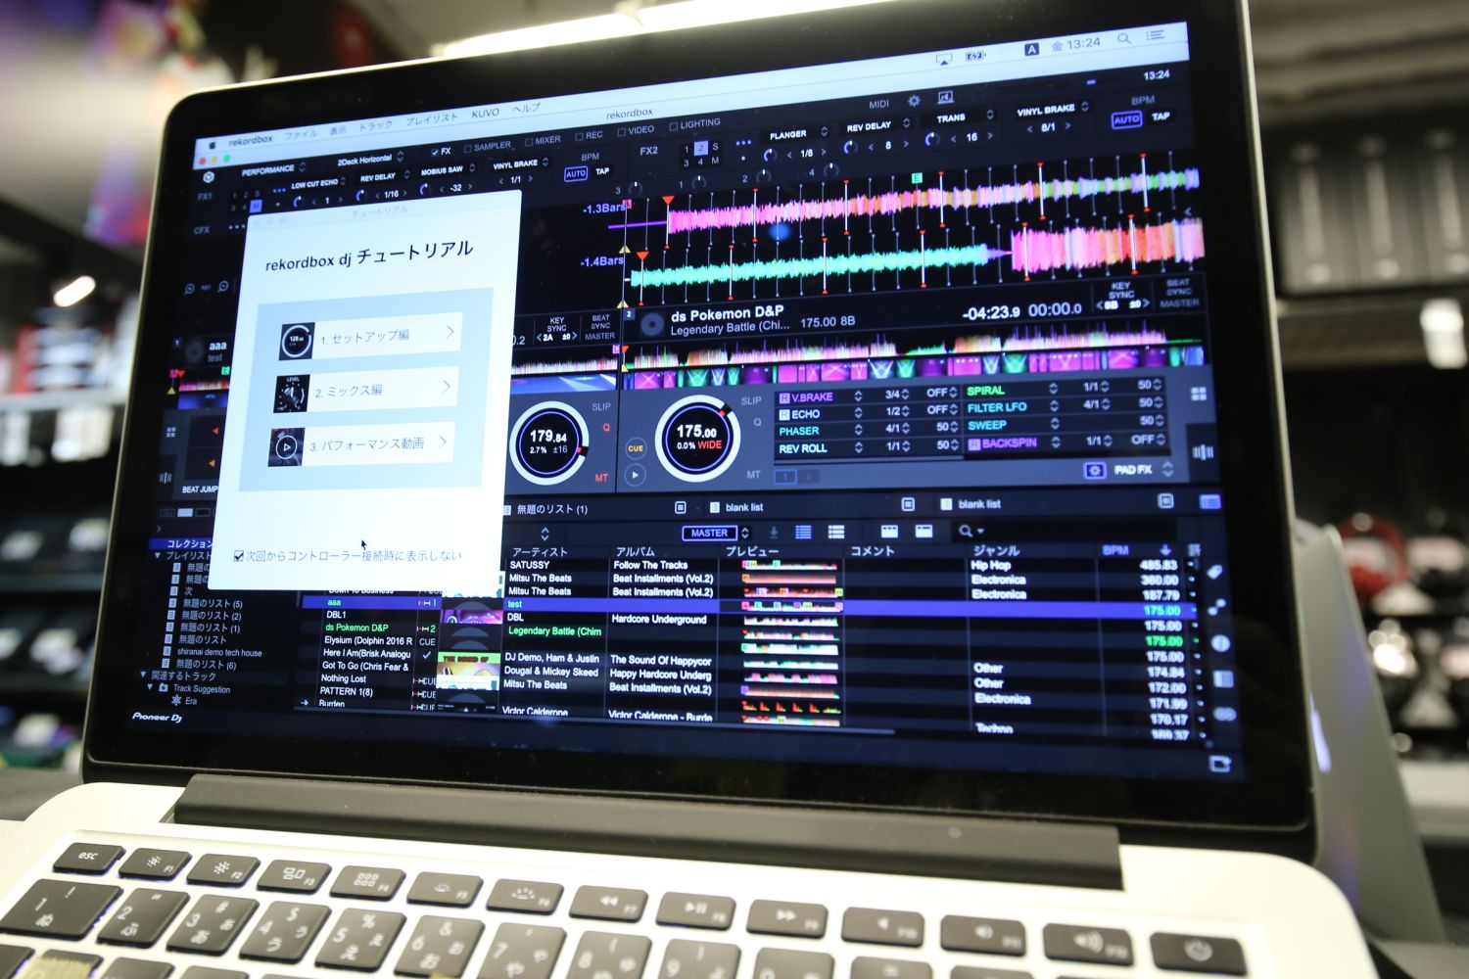
Task: Enable the LIGHTING panel checkbox
Action: click(673, 126)
